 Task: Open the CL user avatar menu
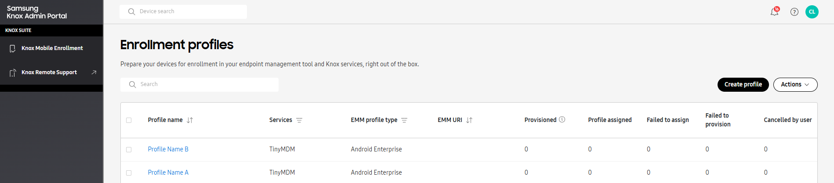tap(812, 12)
